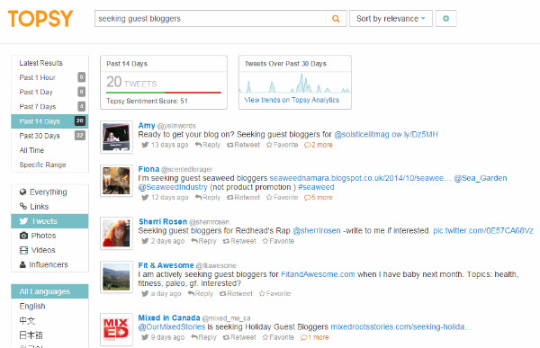Click the Topsy logo

pyautogui.click(x=40, y=18)
